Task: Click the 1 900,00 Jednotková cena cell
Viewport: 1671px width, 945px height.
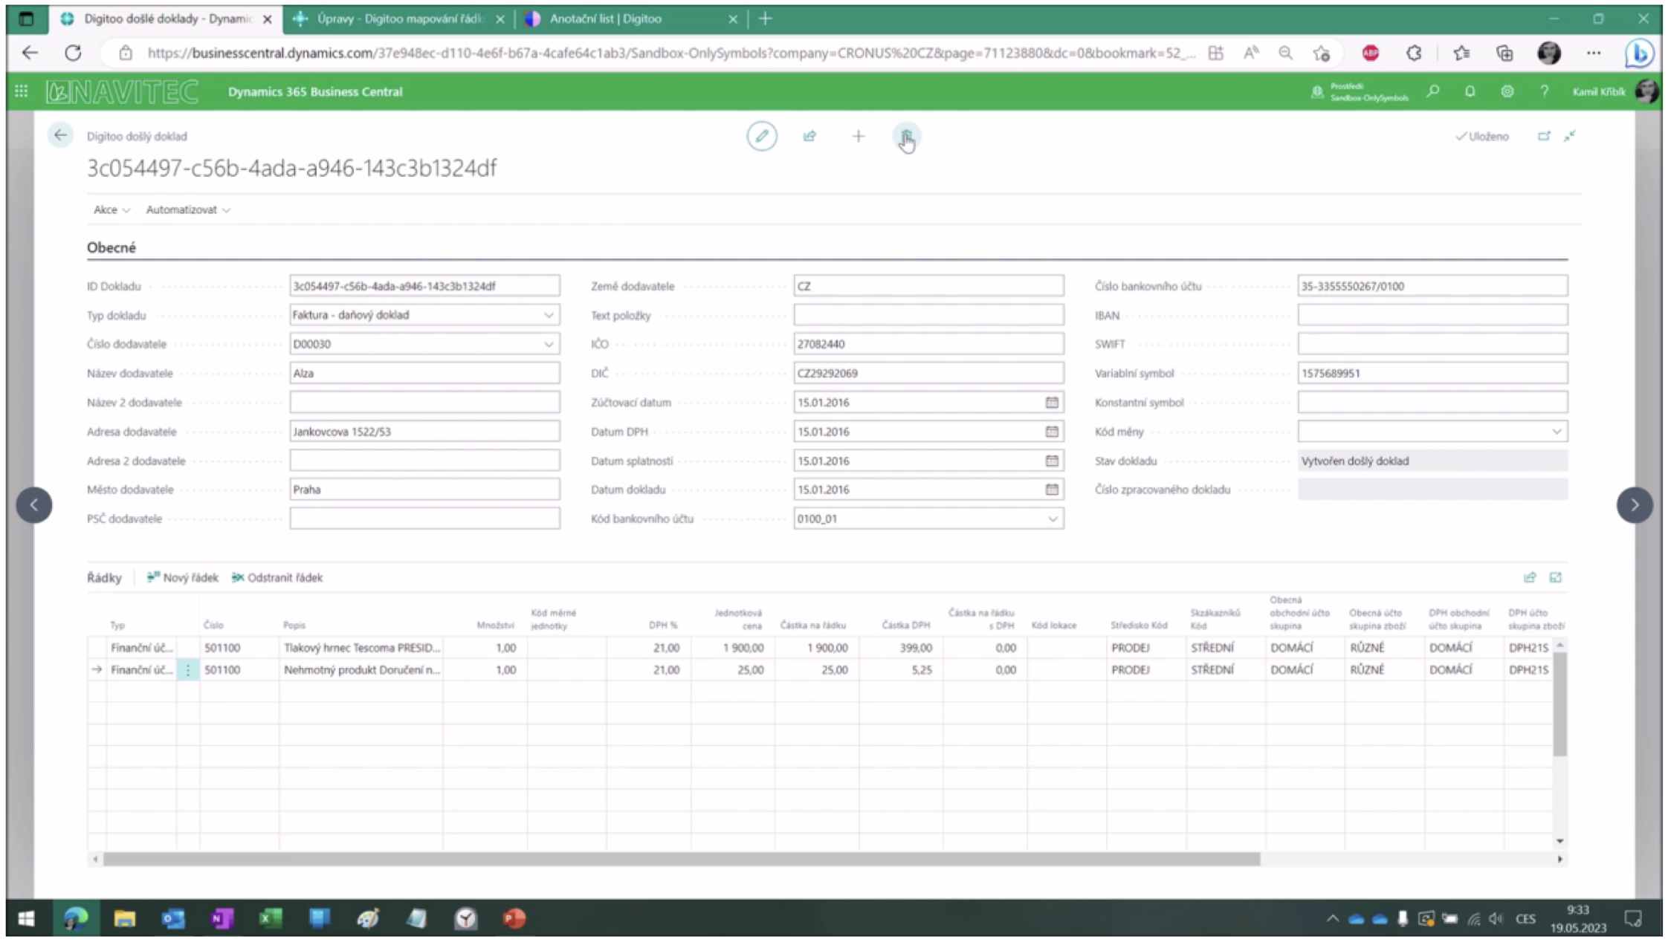Action: (x=732, y=648)
